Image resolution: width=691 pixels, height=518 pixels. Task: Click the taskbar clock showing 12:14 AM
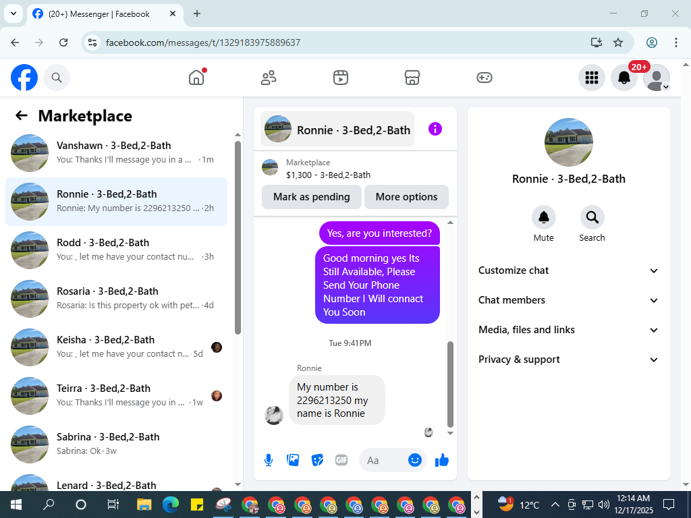[634, 505]
